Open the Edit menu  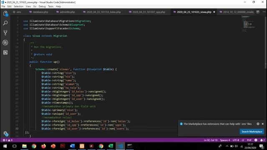coord(9,7)
